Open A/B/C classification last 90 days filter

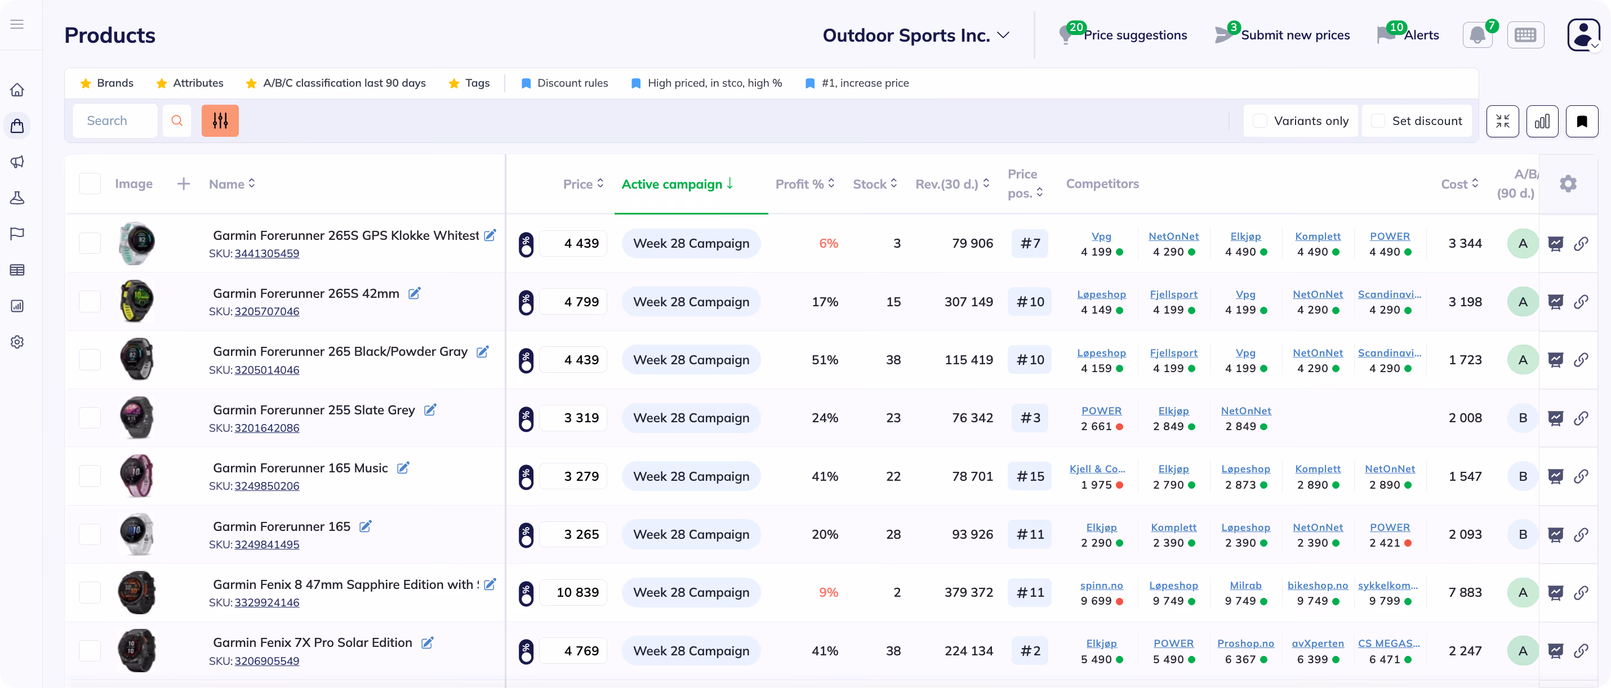click(x=336, y=83)
